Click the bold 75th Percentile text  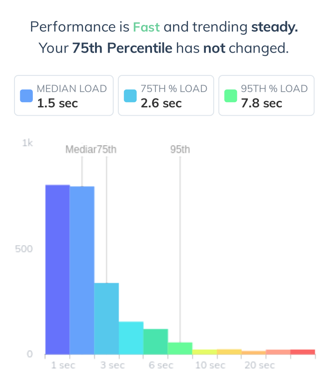(x=122, y=48)
